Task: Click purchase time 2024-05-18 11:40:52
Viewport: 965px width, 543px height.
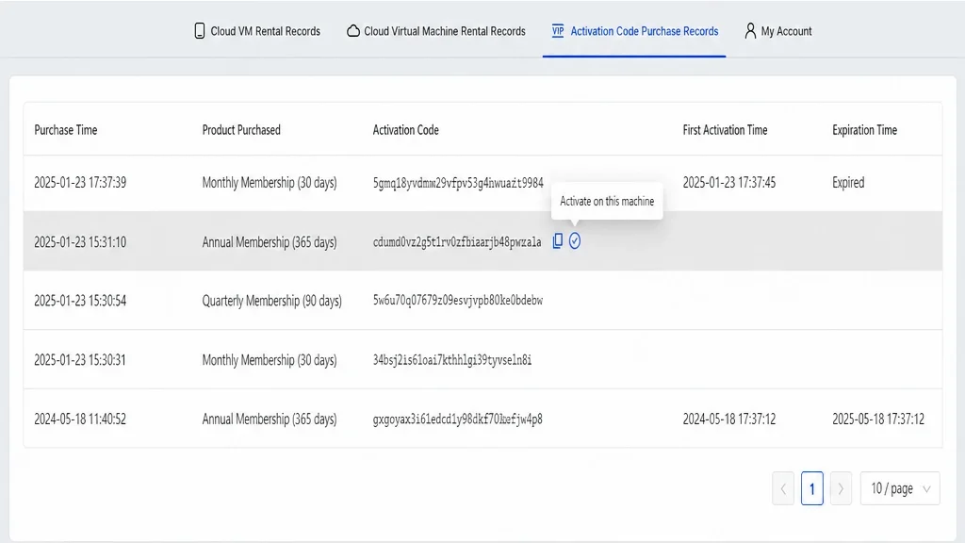Action: click(80, 420)
